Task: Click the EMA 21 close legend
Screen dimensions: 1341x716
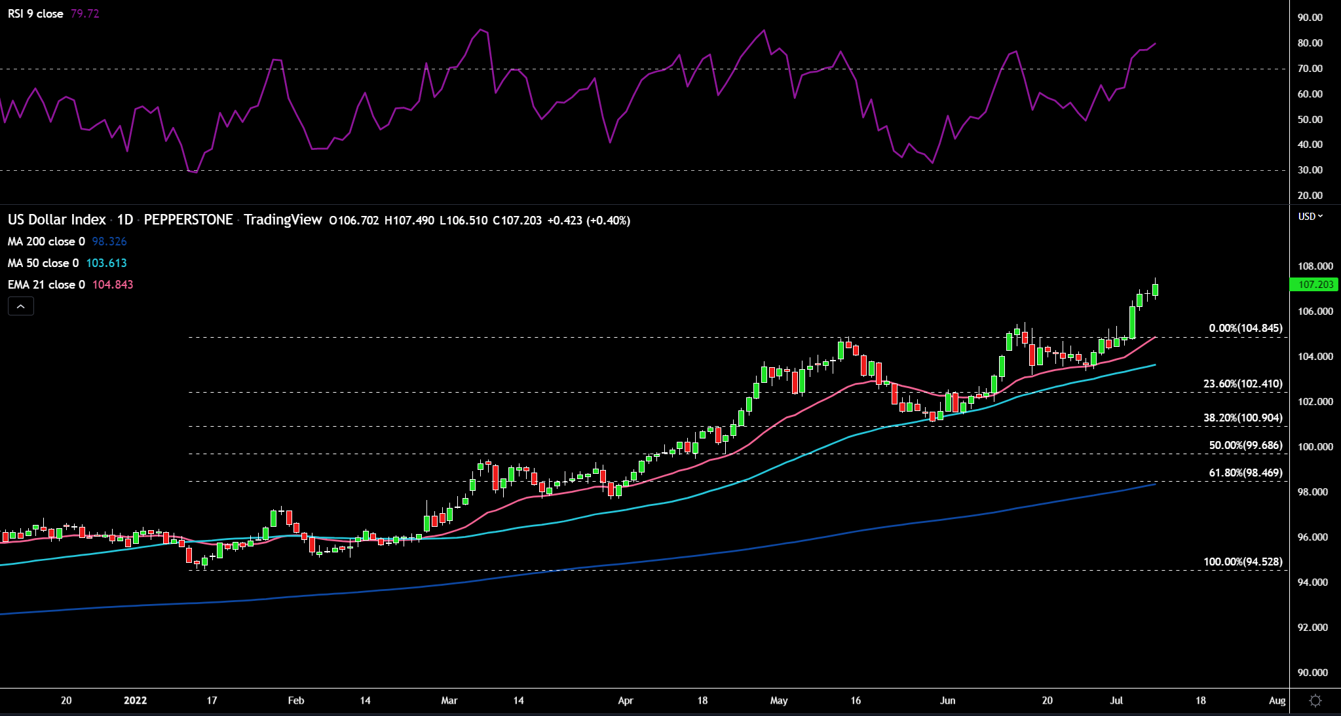Action: pyautogui.click(x=46, y=285)
